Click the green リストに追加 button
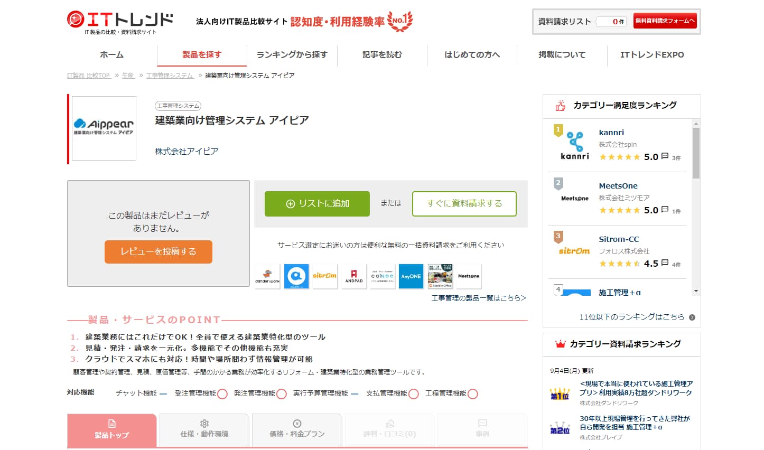Image resolution: width=764 pixels, height=450 pixels. [317, 204]
